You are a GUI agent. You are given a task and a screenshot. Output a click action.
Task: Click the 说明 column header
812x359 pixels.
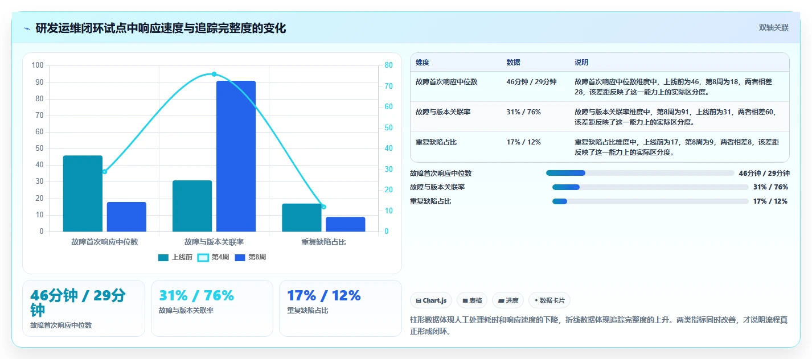(x=581, y=63)
